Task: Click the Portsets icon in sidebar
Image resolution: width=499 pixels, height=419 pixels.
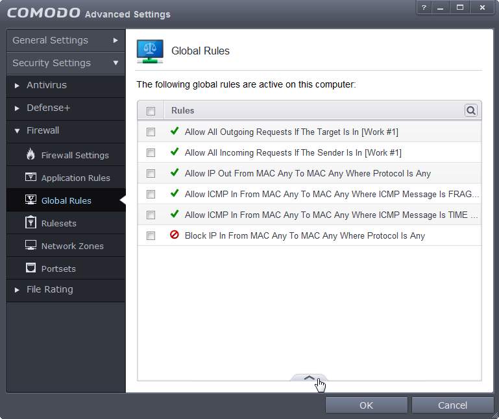Action: 30,269
